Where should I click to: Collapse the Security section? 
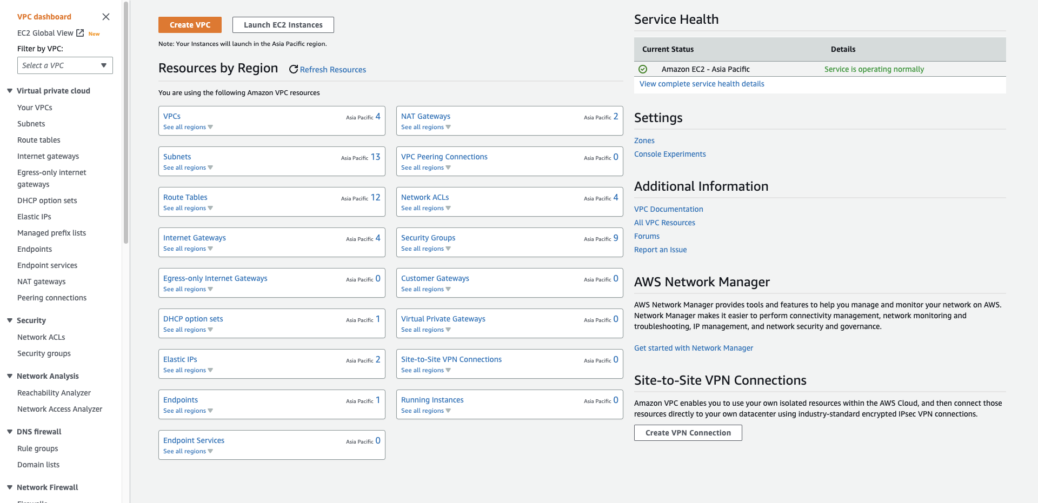click(x=10, y=320)
